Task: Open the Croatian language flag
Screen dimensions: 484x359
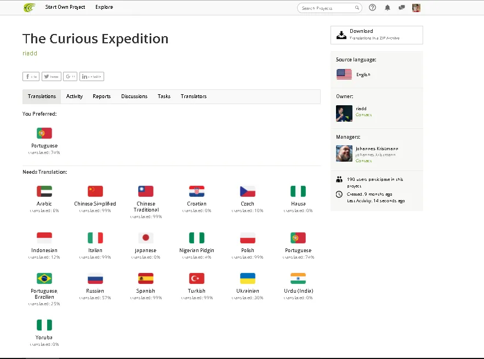Action: (x=197, y=191)
